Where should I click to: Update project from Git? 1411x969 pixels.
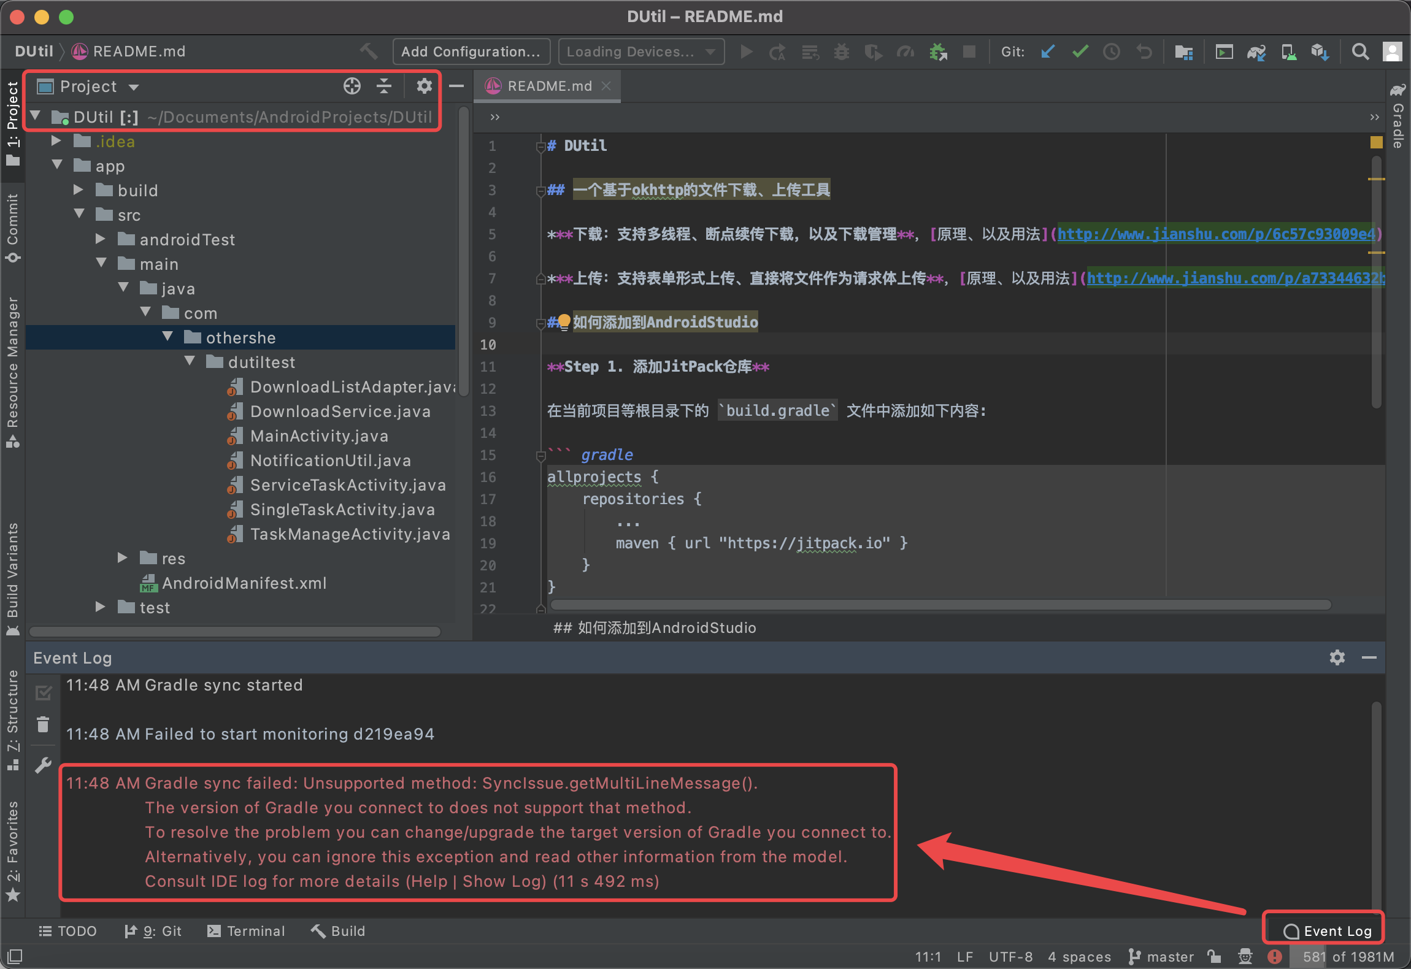(1048, 52)
